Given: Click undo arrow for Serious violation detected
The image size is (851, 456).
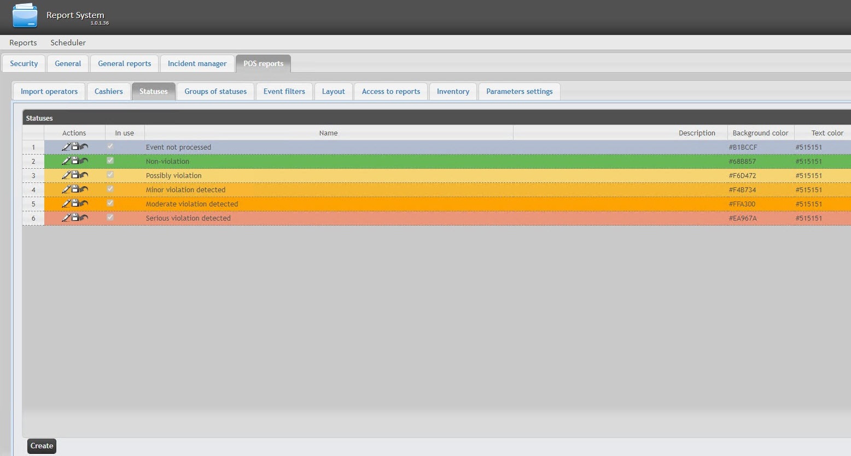Looking at the screenshot, I should point(84,218).
